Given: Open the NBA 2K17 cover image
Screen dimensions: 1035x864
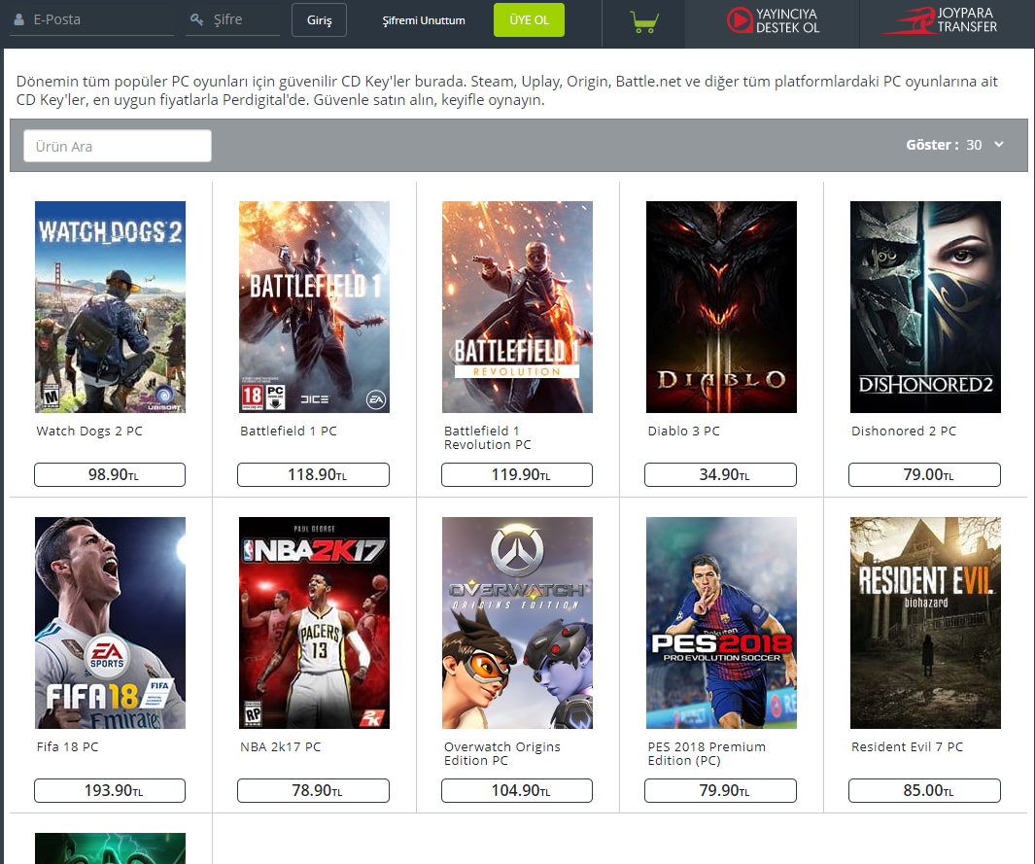Looking at the screenshot, I should 314,623.
